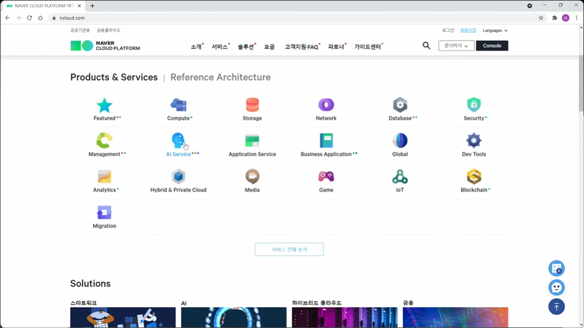Viewport: 584px width, 328px height.
Task: Select the Database category icon
Action: pyautogui.click(x=400, y=105)
